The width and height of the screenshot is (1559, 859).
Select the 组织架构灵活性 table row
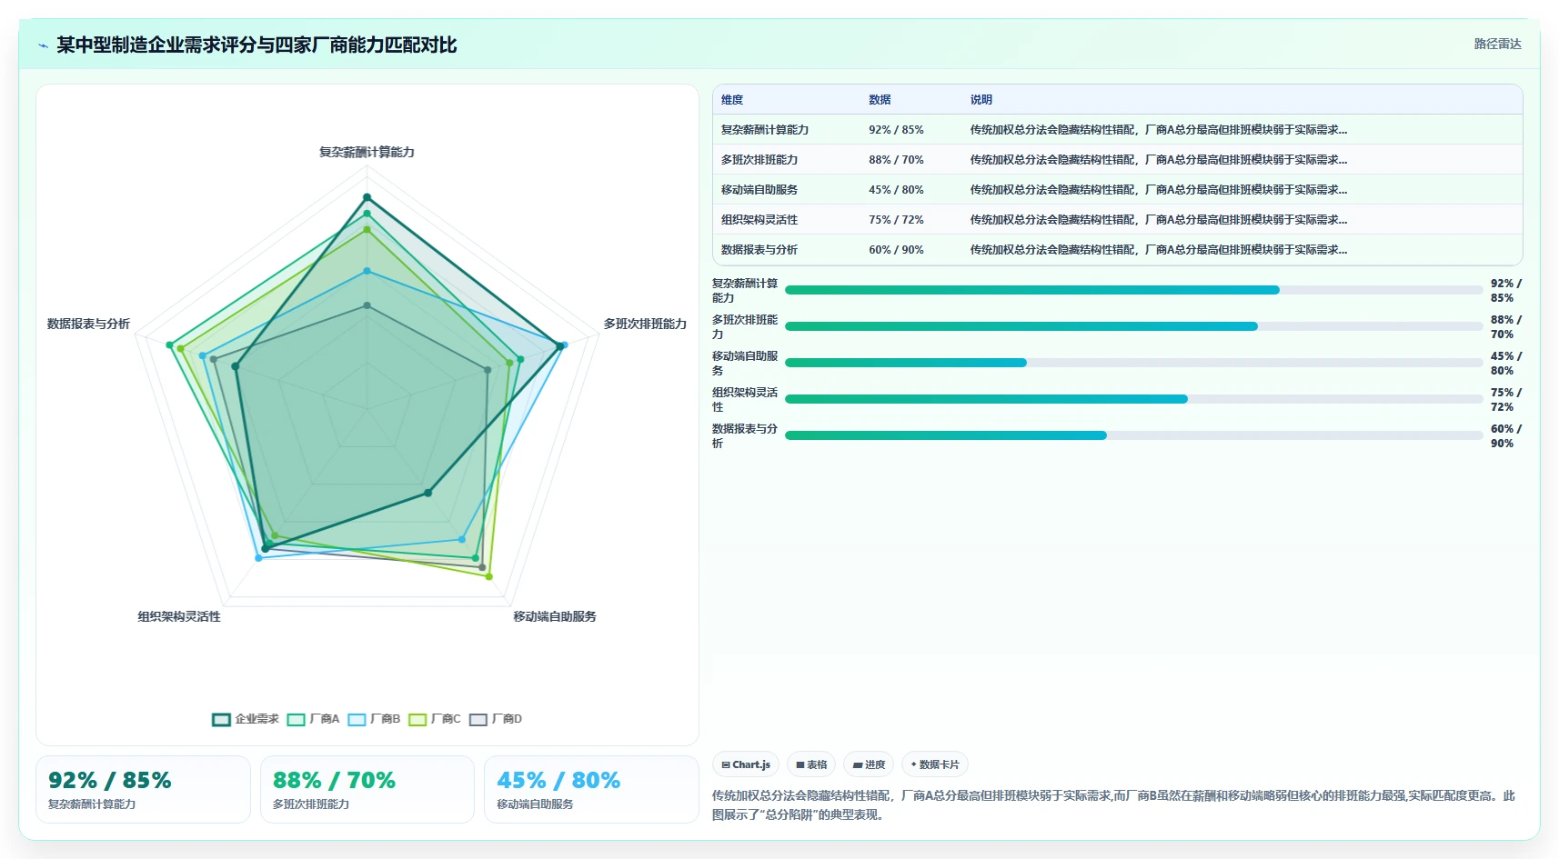[x=1117, y=220]
